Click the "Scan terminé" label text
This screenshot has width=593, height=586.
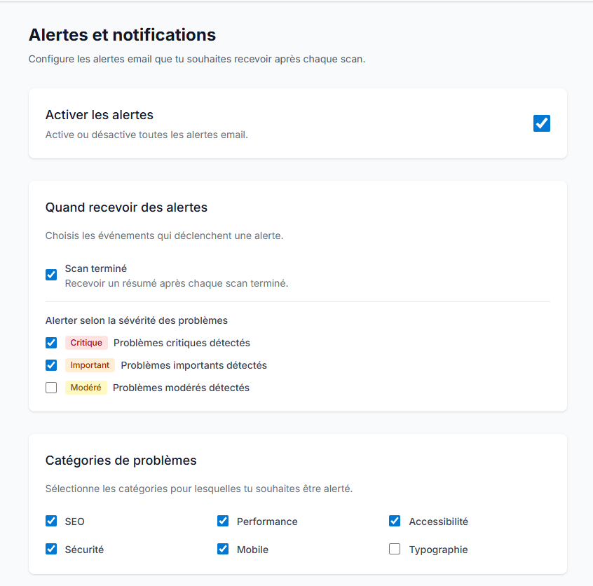95,268
